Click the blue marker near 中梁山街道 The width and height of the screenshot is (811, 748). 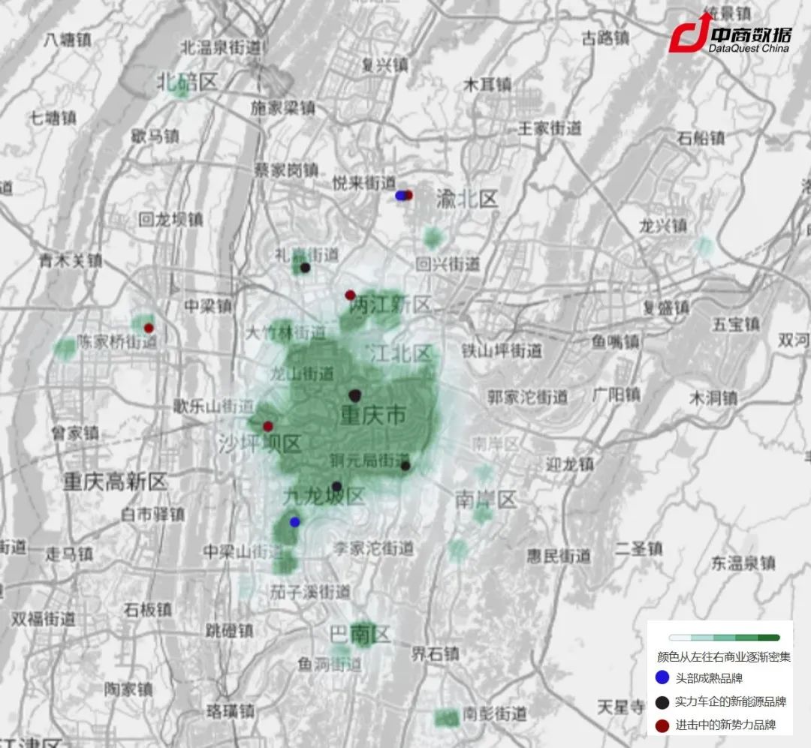[294, 521]
